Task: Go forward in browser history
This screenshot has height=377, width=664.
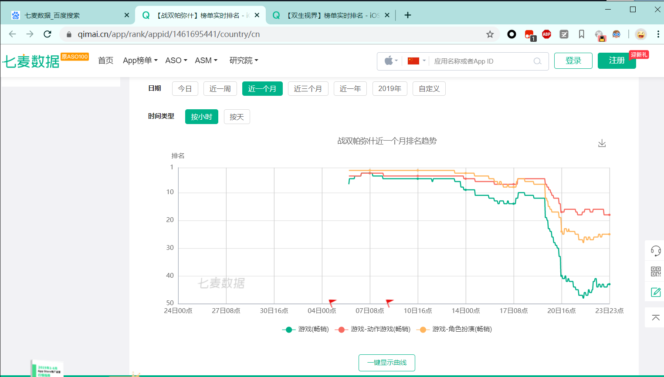Action: click(x=30, y=34)
